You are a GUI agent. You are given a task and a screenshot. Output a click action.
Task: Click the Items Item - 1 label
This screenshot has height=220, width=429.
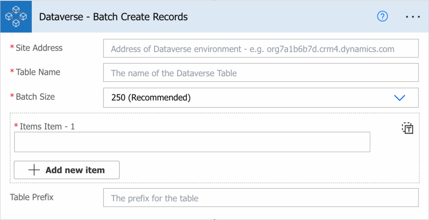coord(47,127)
